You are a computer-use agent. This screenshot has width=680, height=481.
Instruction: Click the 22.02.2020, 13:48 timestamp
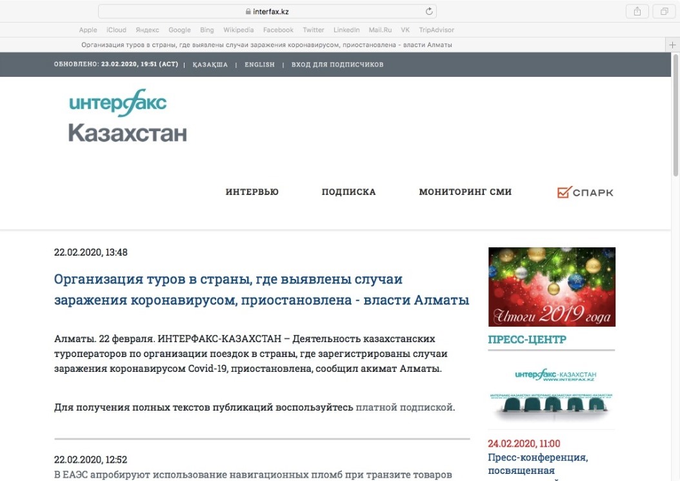[90, 252]
